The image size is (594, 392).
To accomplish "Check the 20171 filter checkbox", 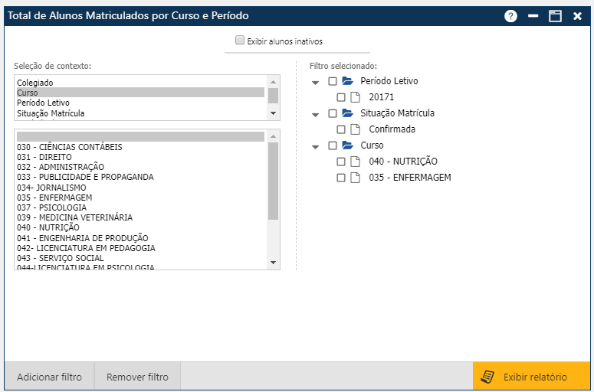I will pos(341,97).
